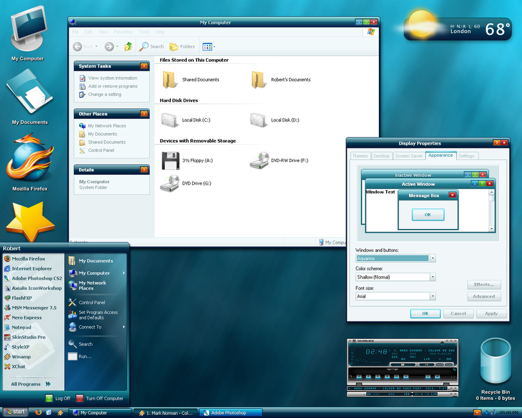This screenshot has width=522, height=418.
Task: Expand All Programs list
Action: 31,384
